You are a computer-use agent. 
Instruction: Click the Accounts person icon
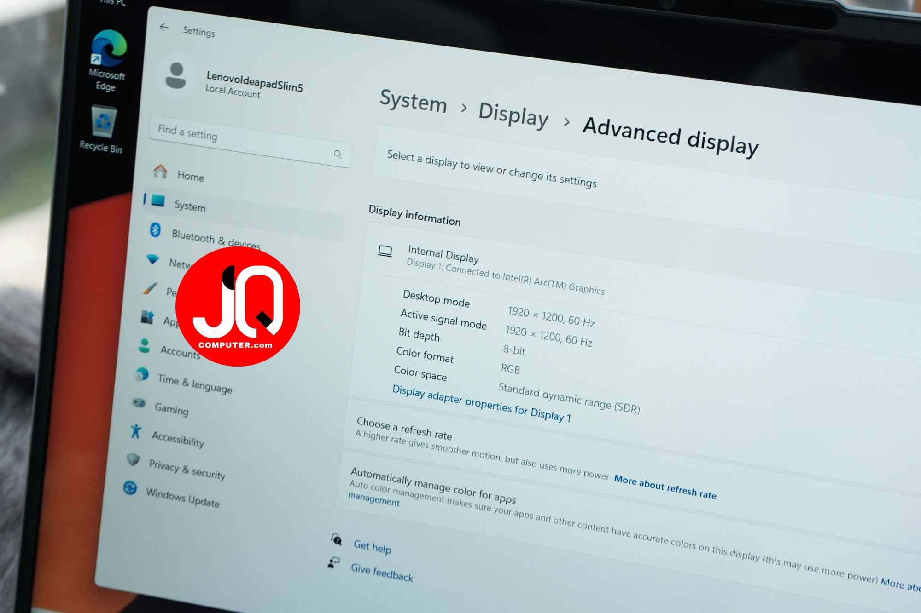point(144,346)
